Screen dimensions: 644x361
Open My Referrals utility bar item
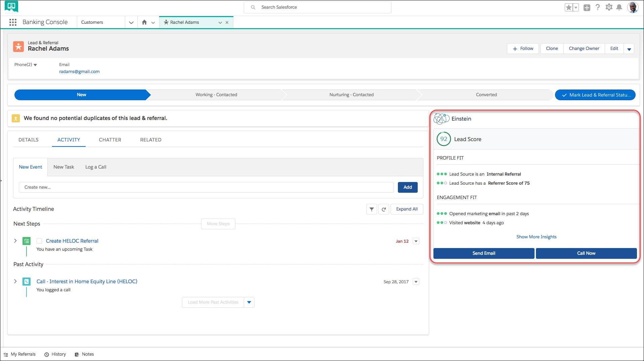click(19, 354)
